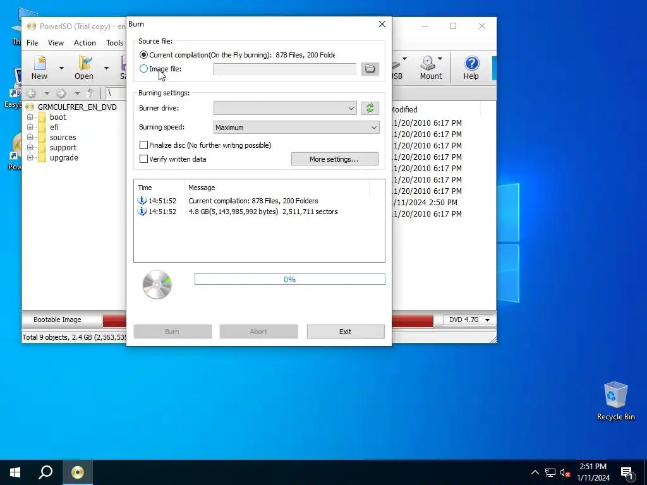Open the Tools menu
This screenshot has width=647, height=485.
pyautogui.click(x=114, y=43)
